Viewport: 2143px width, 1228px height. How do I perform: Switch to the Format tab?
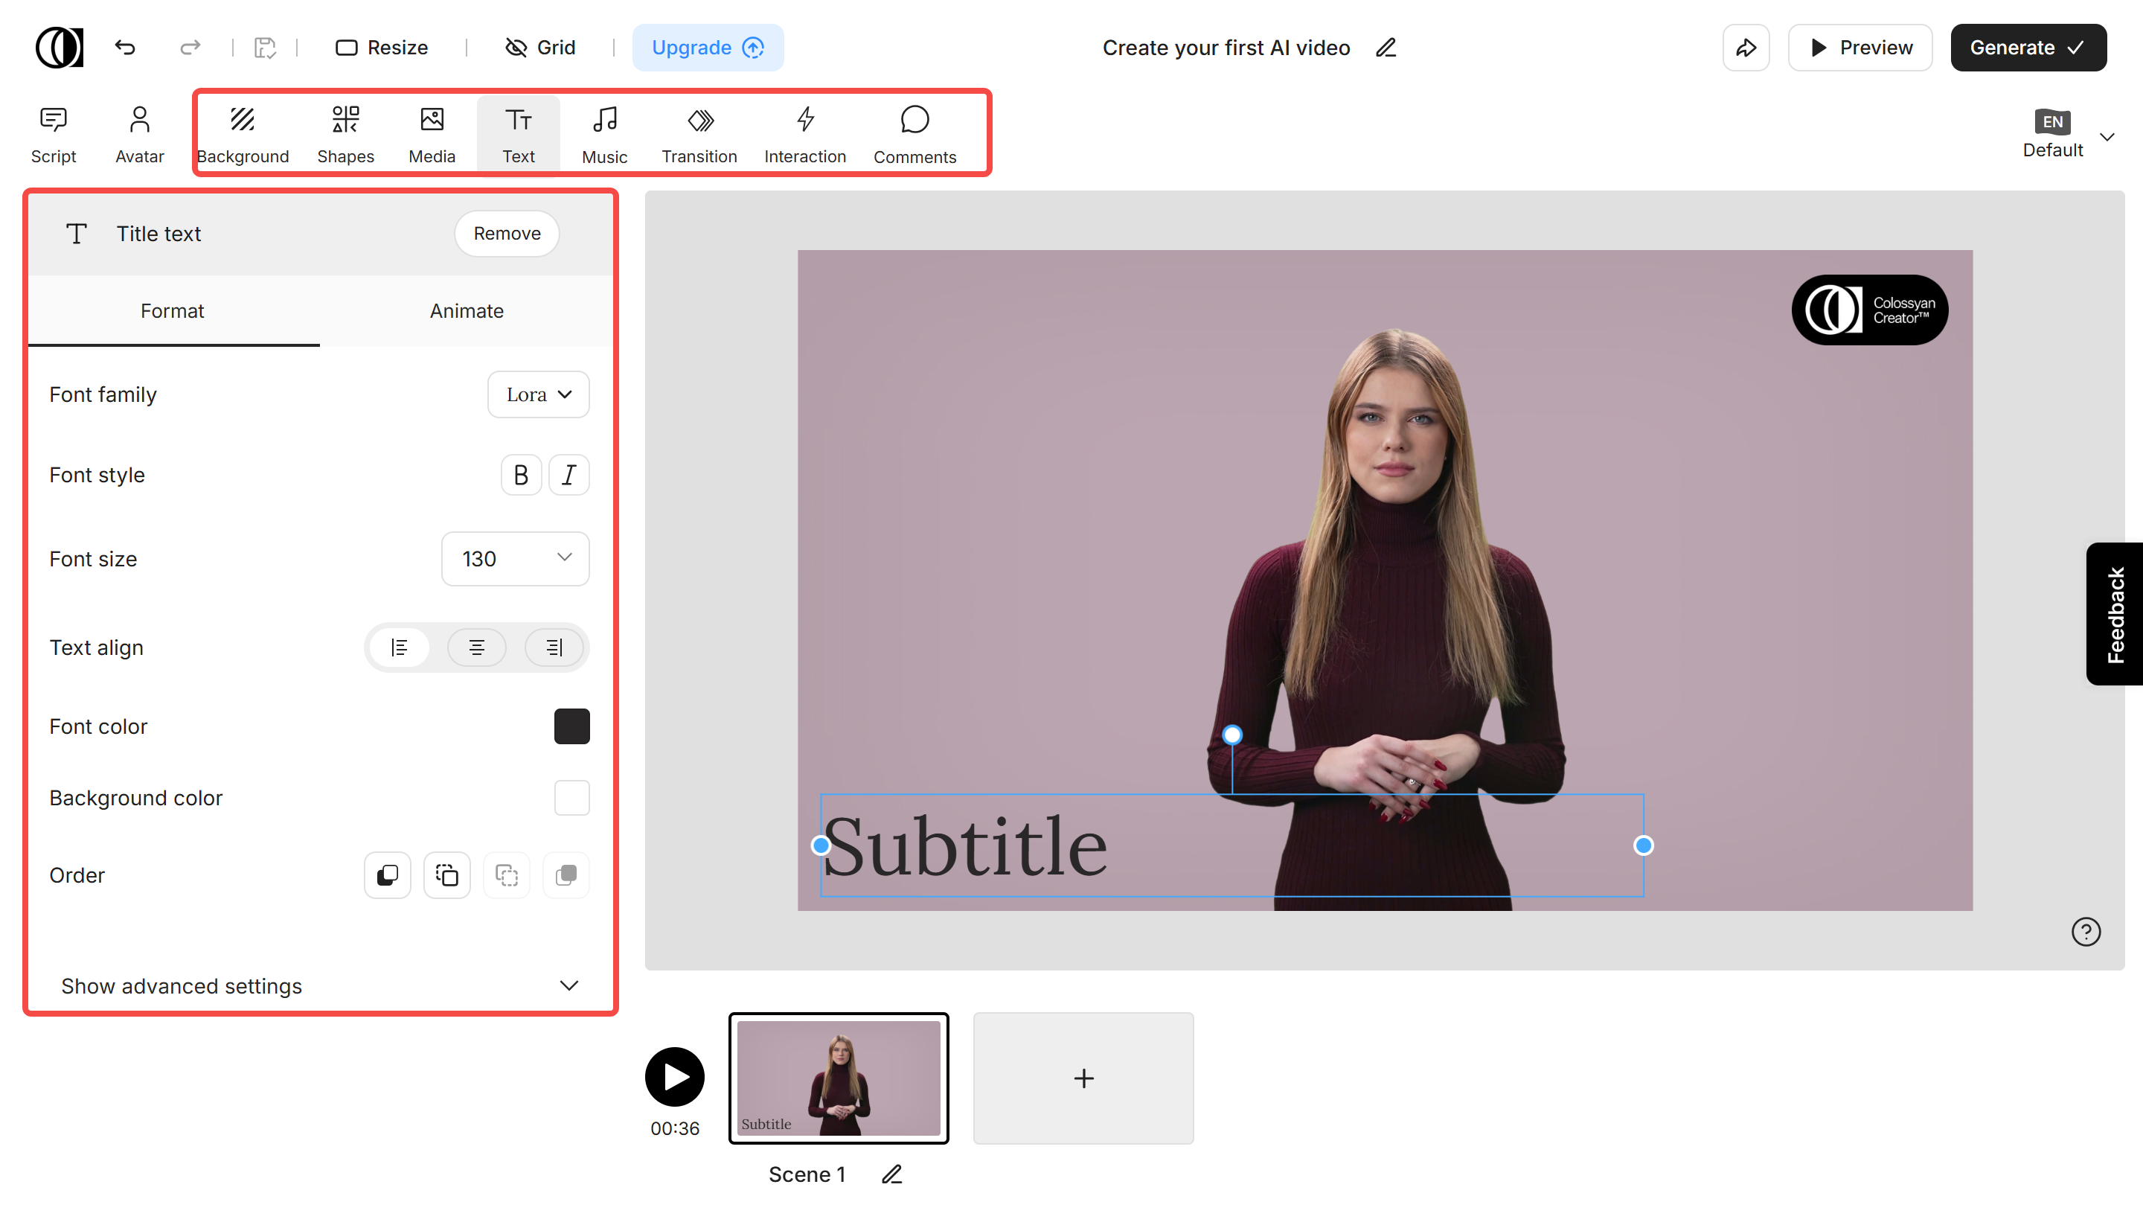coord(173,310)
